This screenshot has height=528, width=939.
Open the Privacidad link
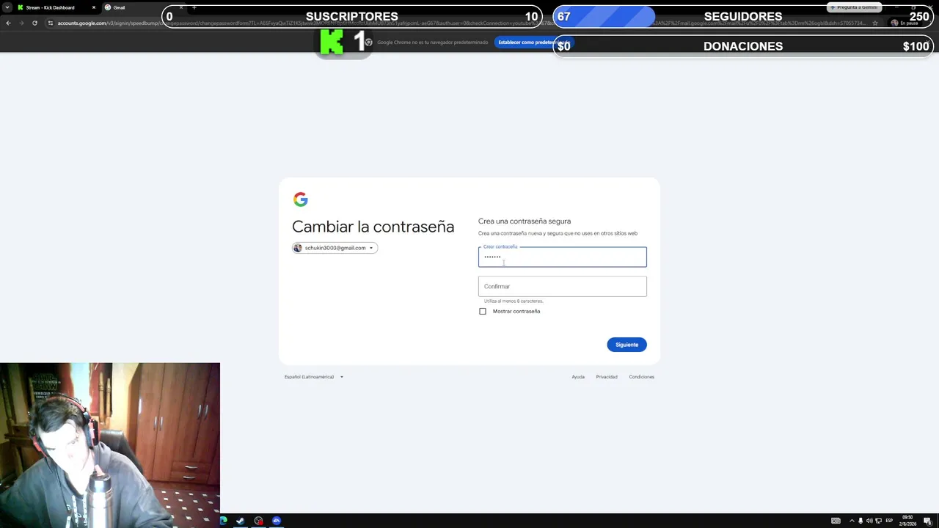point(607,377)
